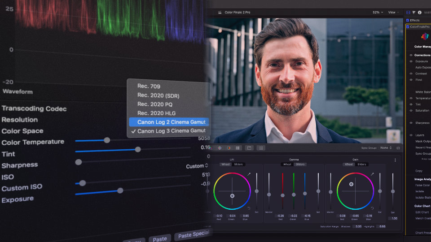
Task: Open the three-dot options menu beside Gain
Action: (x=395, y=160)
